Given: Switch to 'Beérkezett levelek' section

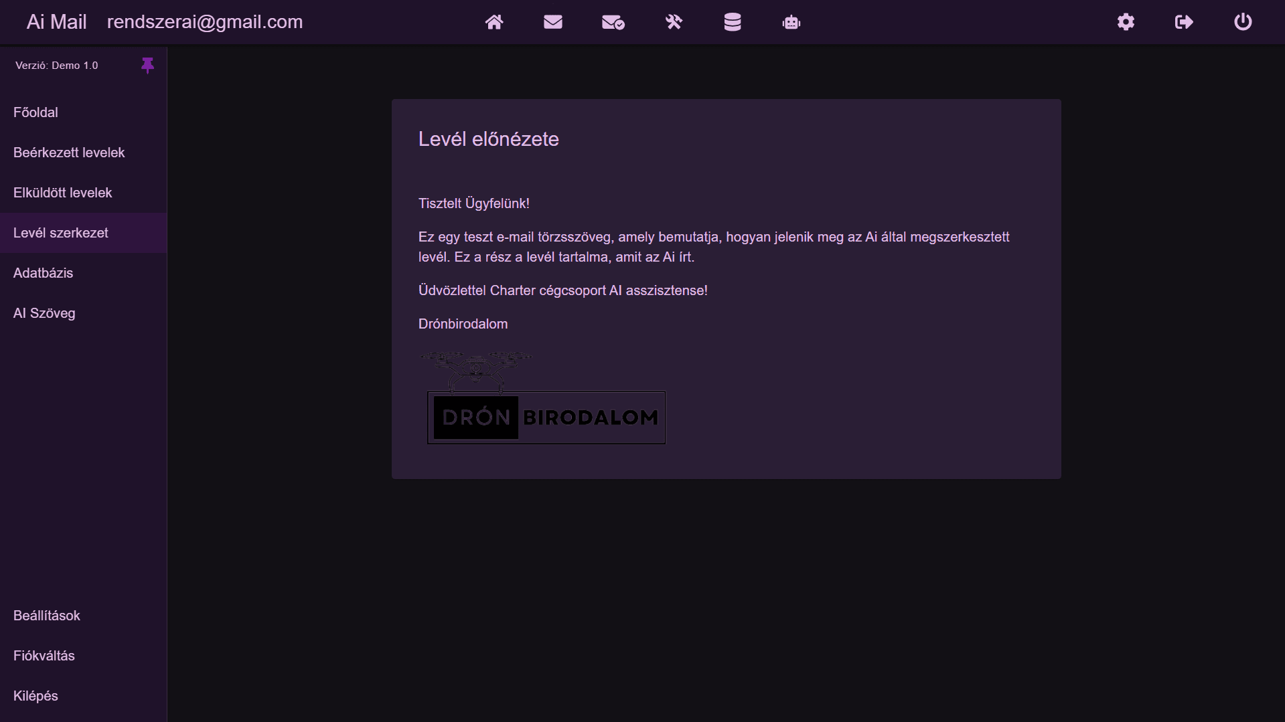Looking at the screenshot, I should [x=68, y=153].
